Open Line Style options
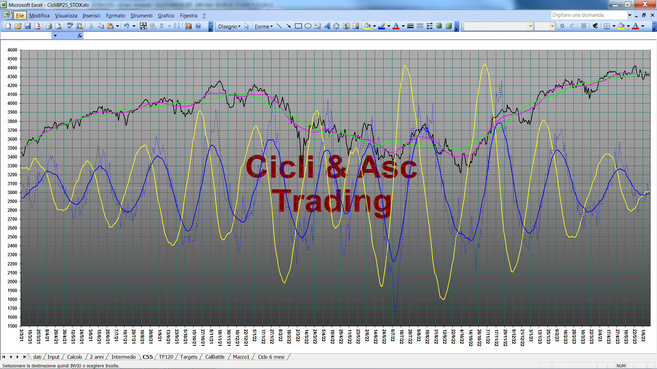Screen dimensions: 657x369 pyautogui.click(x=410, y=26)
